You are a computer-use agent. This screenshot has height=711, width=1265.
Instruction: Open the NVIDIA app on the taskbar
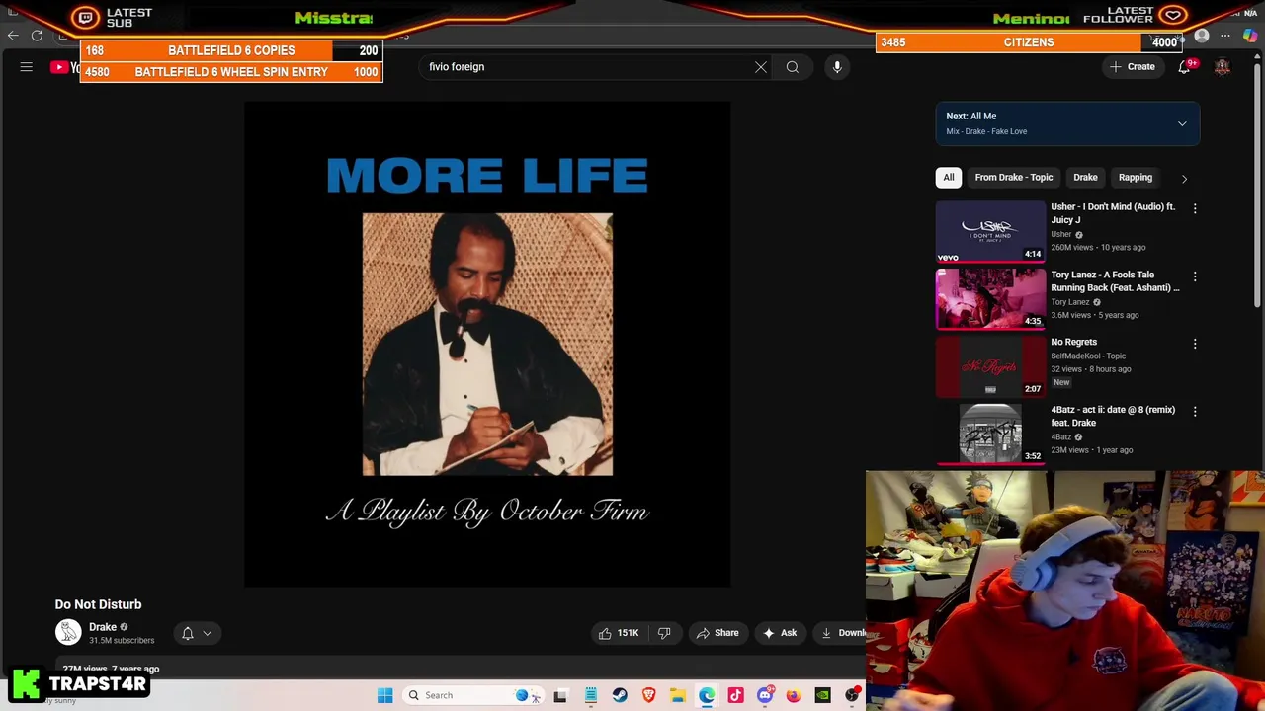click(822, 695)
